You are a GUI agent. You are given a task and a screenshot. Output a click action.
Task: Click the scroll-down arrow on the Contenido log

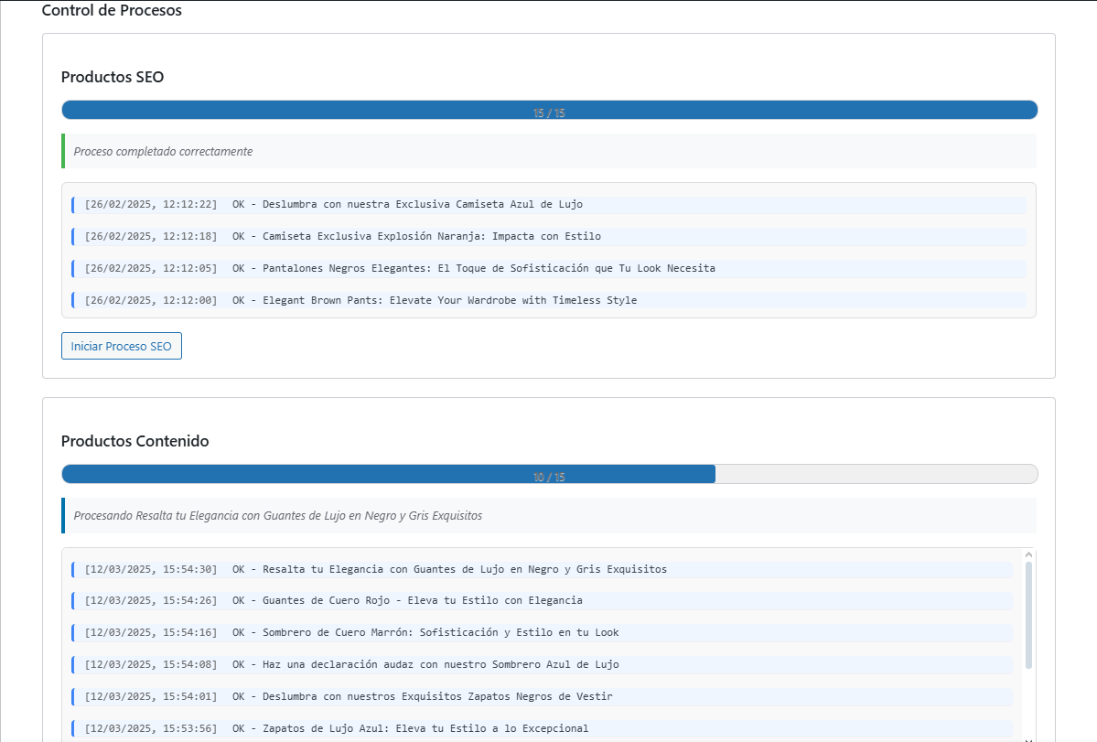[1027, 737]
